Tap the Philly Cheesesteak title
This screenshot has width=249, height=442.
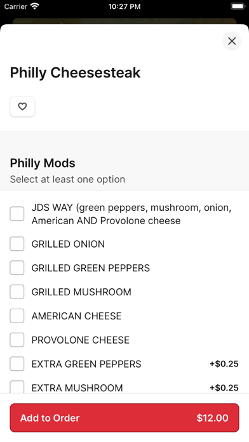coord(76,73)
